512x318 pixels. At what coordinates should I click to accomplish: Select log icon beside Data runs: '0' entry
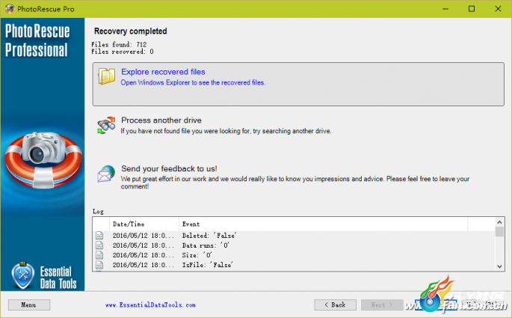[99, 245]
